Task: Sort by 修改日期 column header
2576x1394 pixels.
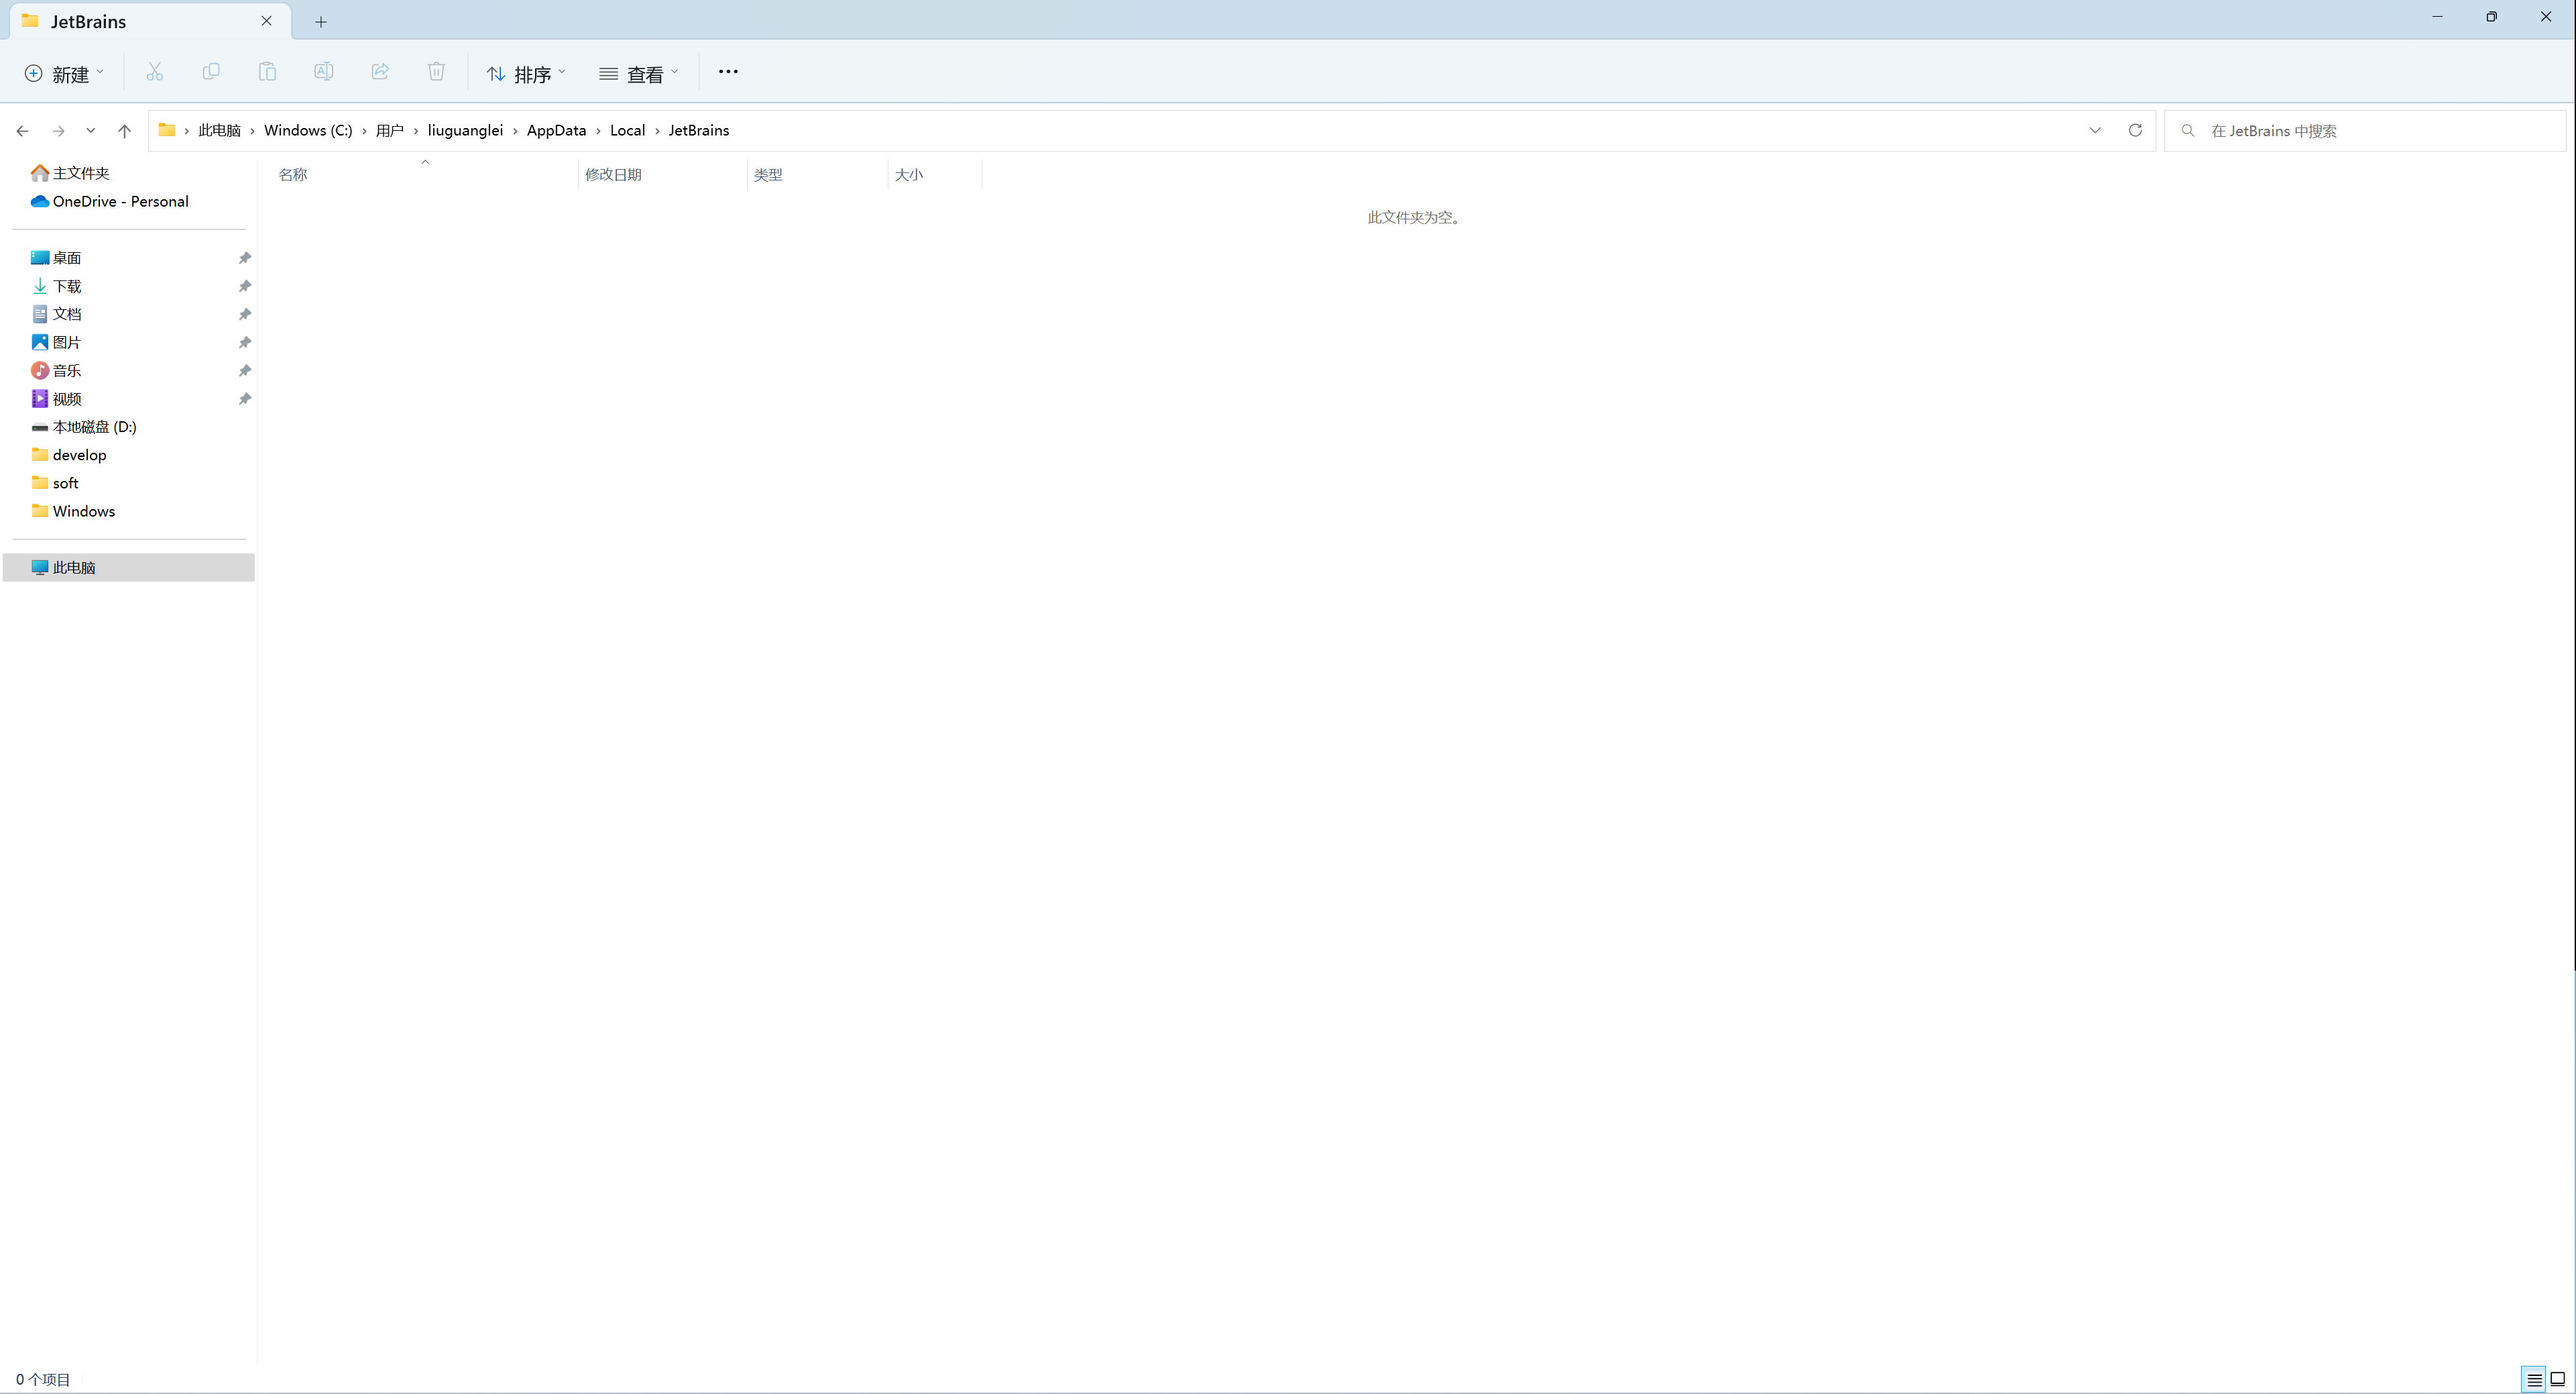Action: point(662,174)
